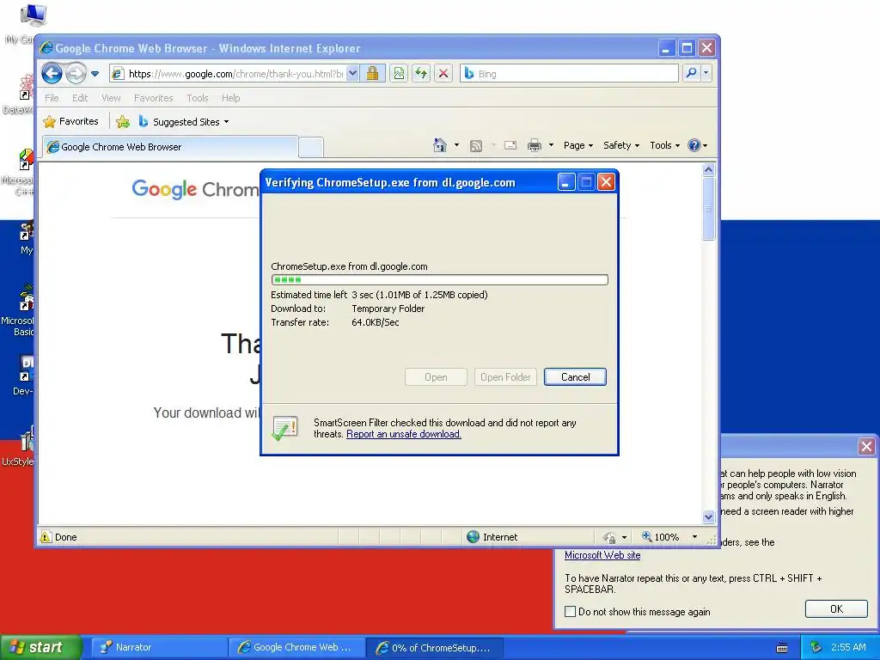
Task: Open the Microsoft Web site link
Action: tap(602, 555)
